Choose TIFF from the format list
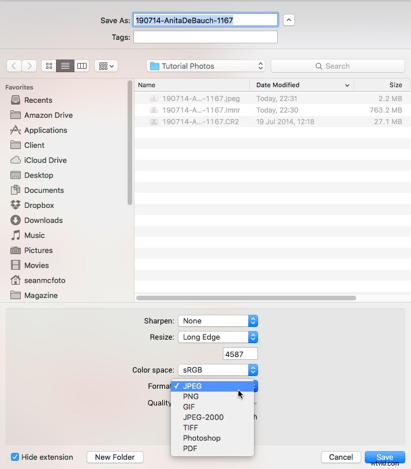Viewport: 411px width, 469px height. pyautogui.click(x=190, y=427)
